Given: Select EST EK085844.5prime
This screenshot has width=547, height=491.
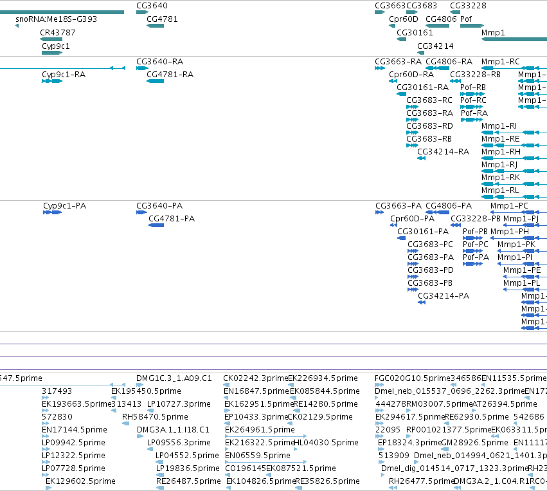Looking at the screenshot, I should click(325, 391).
